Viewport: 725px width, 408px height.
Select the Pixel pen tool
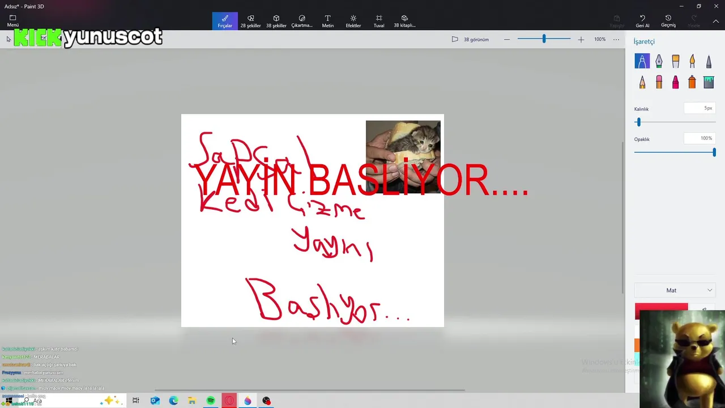tap(709, 61)
